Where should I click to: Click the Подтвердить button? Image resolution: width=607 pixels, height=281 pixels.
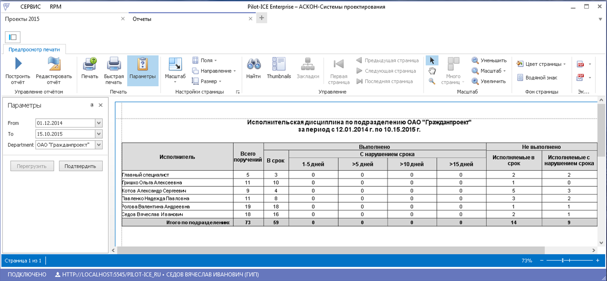80,166
